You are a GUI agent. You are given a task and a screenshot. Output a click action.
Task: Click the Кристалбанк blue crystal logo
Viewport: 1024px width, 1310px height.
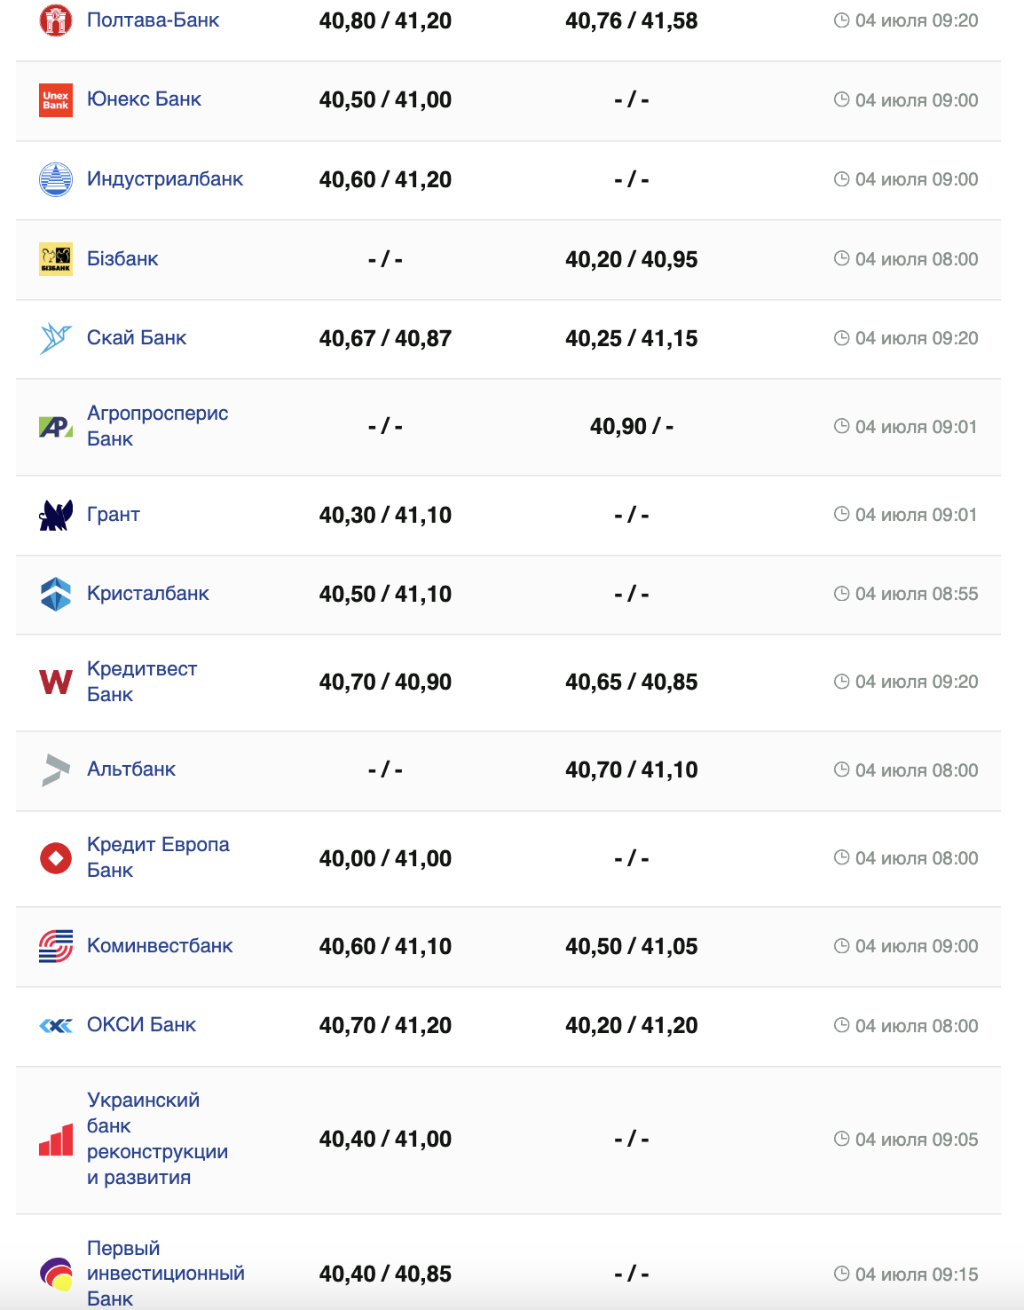(56, 594)
